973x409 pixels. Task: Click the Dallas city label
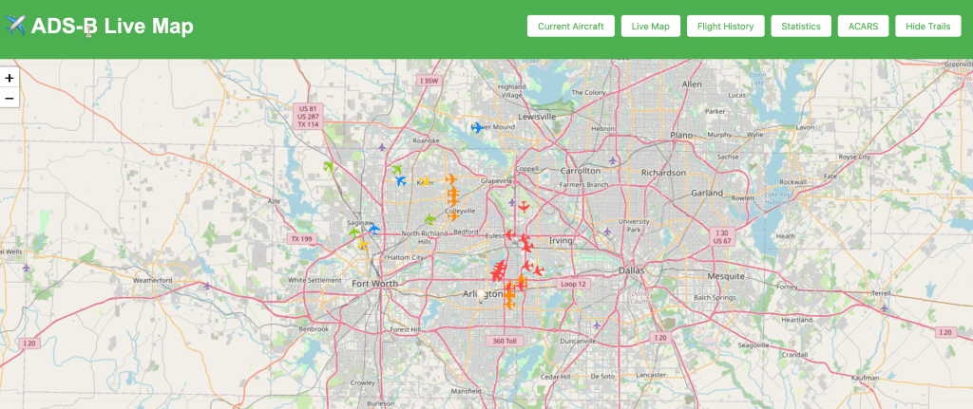tap(632, 270)
